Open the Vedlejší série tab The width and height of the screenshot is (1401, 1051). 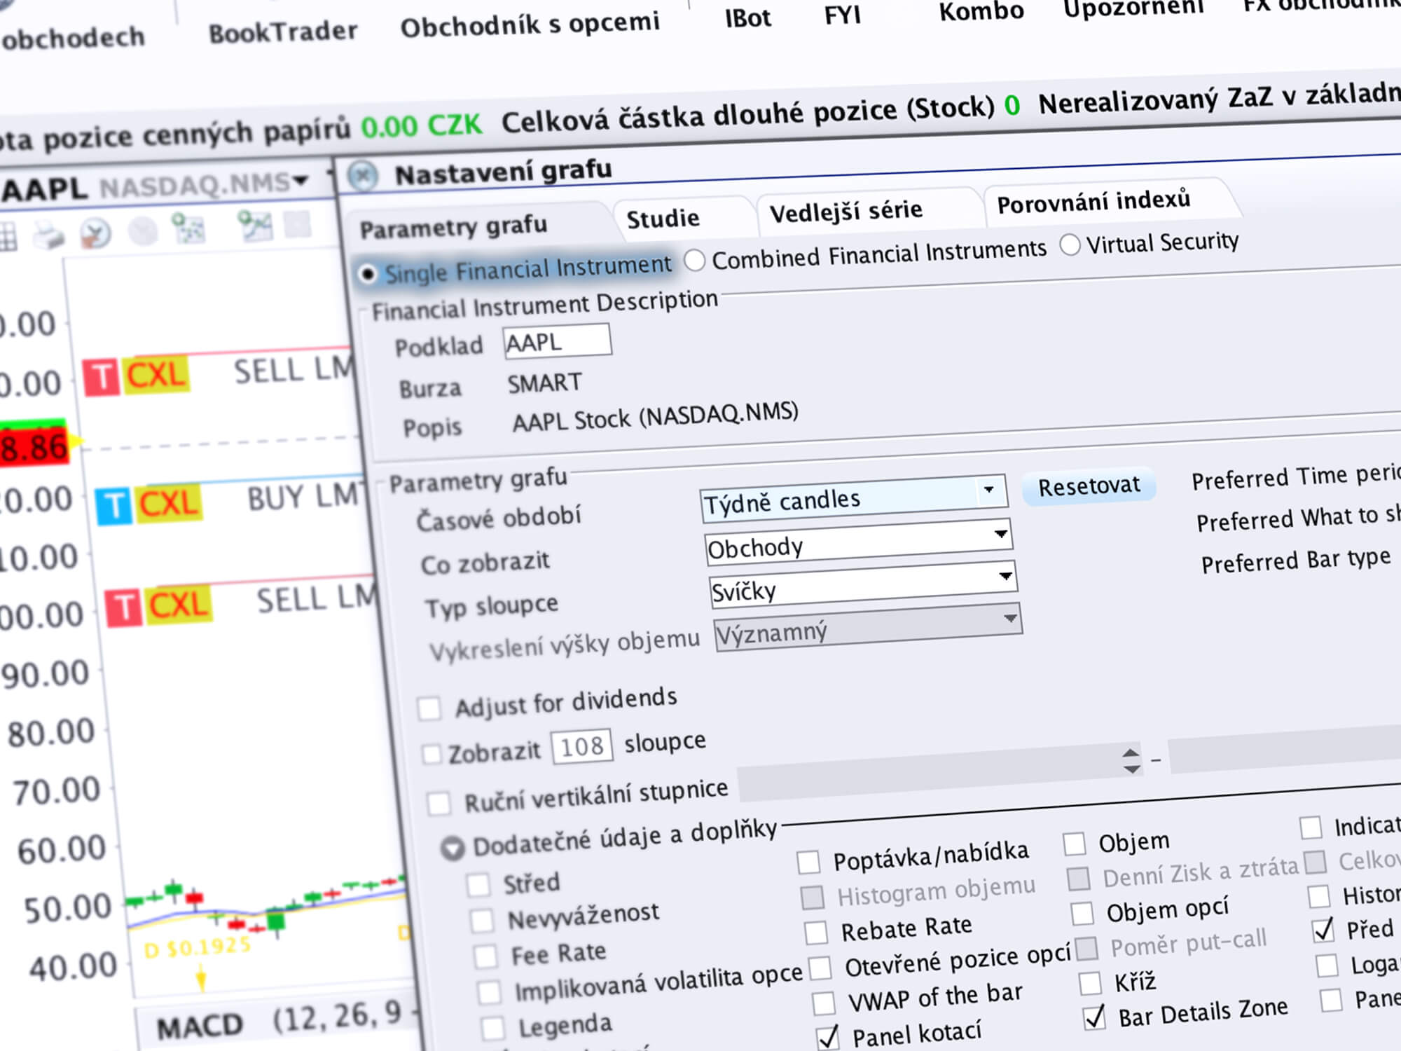click(x=846, y=212)
